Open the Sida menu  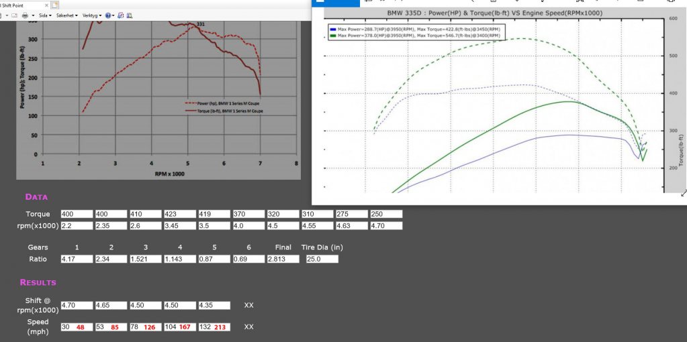point(44,15)
